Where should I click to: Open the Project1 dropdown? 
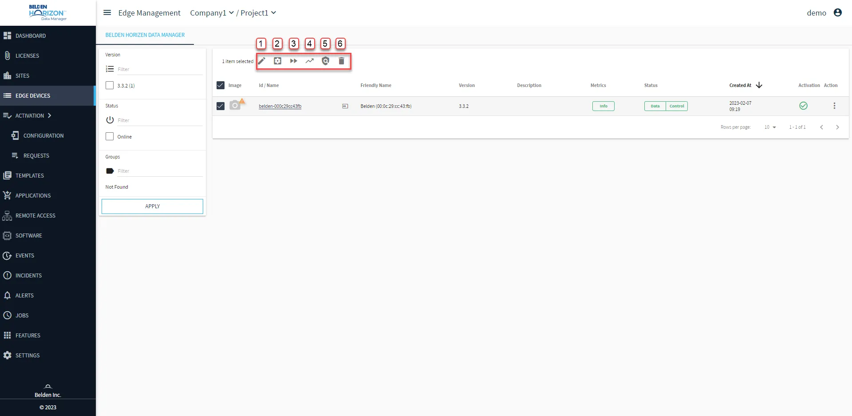[258, 13]
